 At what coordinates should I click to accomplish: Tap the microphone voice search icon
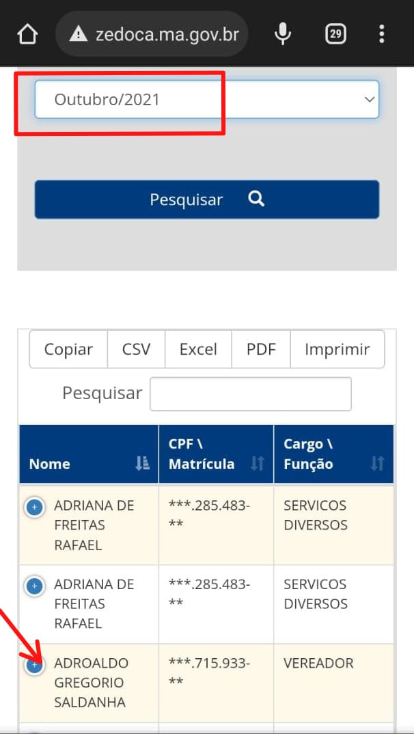[283, 33]
